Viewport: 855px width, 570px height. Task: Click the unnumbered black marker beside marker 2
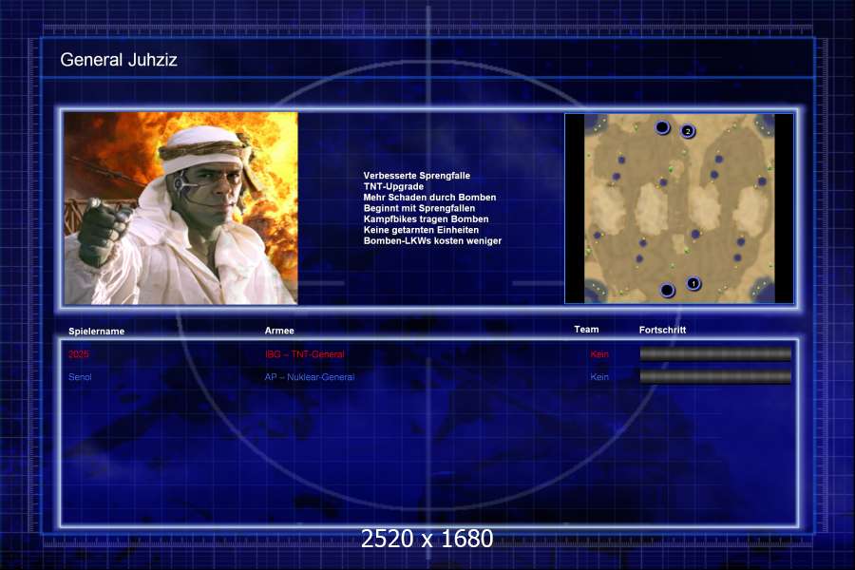point(662,127)
